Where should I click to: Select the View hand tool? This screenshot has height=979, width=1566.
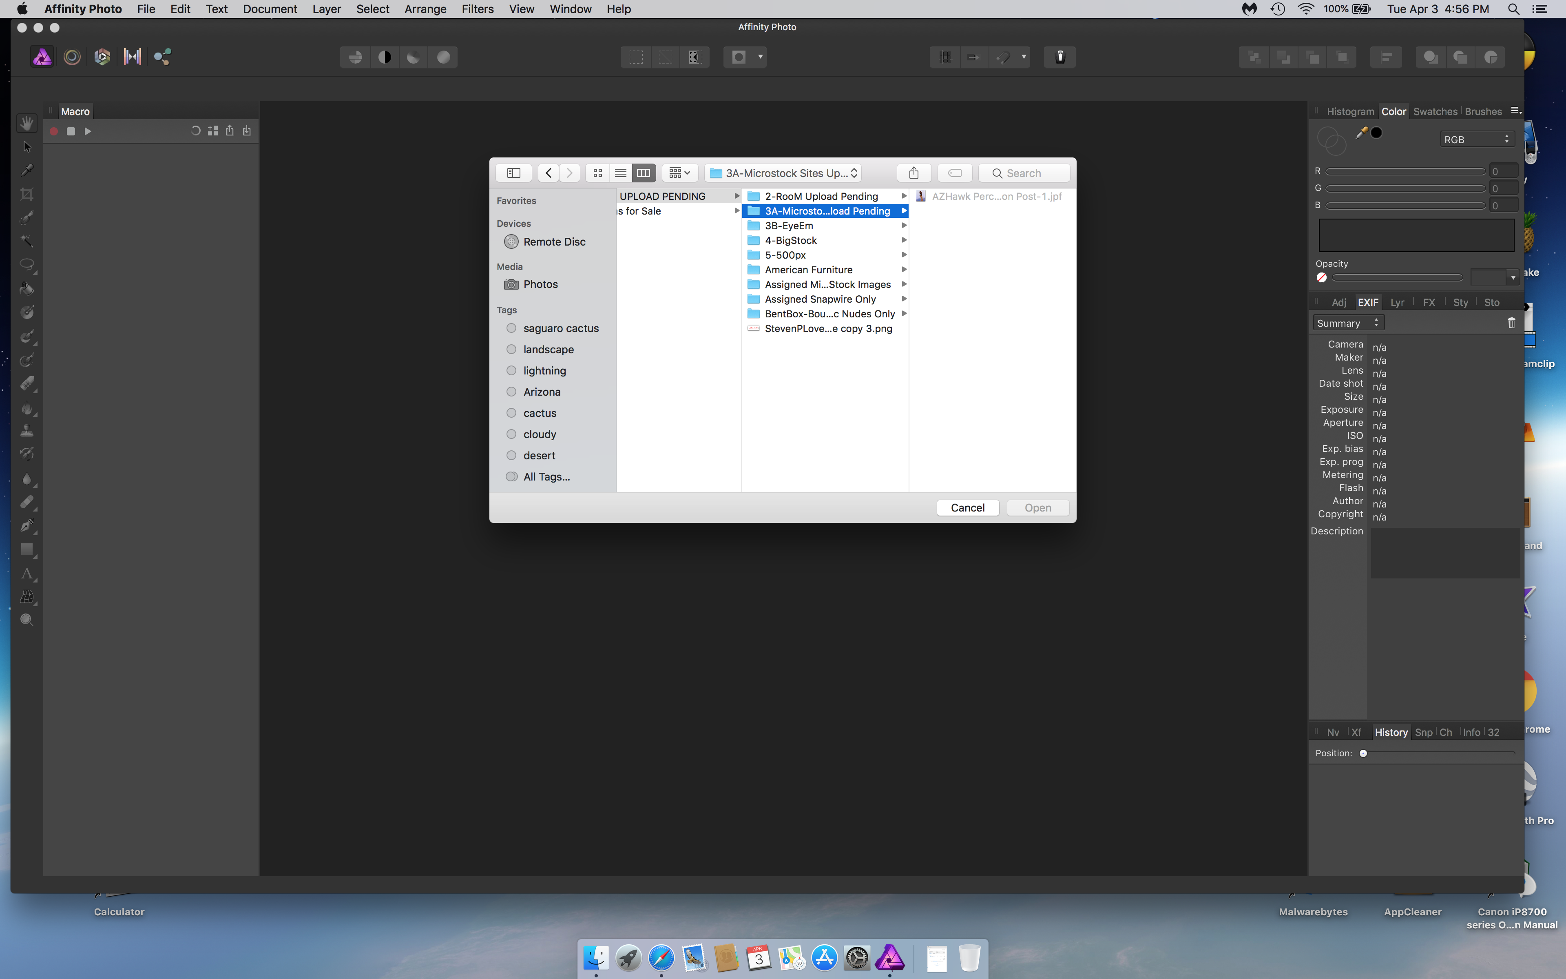(x=27, y=122)
